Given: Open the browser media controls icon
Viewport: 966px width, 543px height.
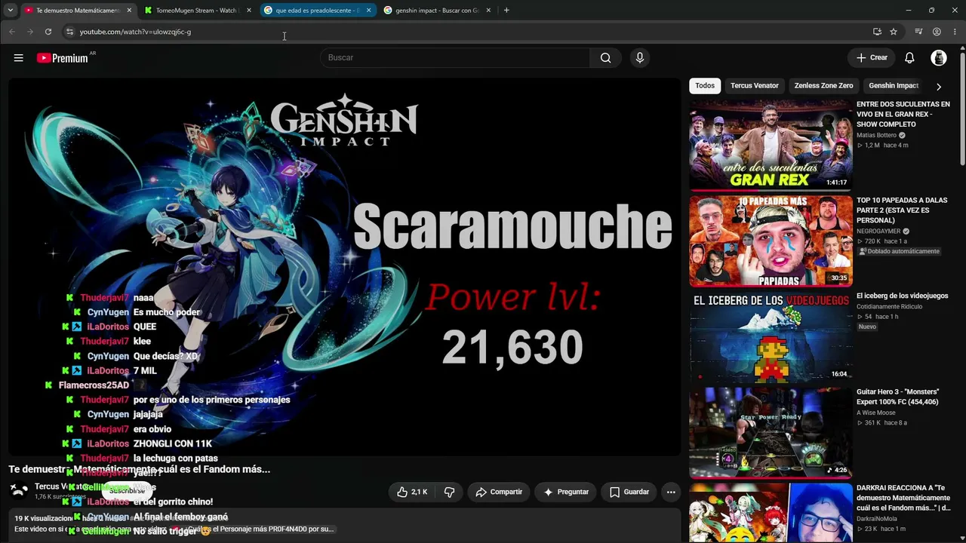Looking at the screenshot, I should tap(918, 32).
